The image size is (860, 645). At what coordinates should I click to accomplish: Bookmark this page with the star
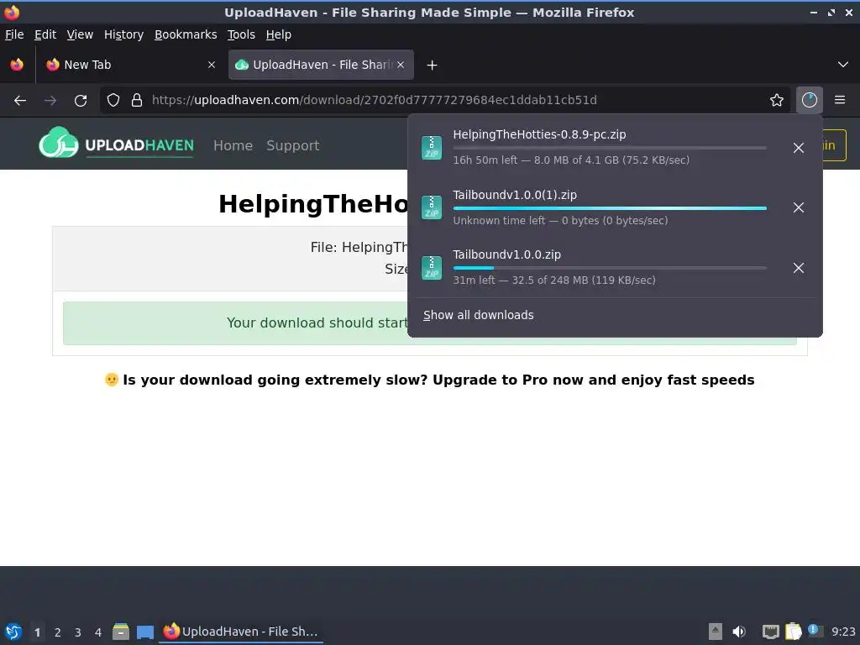click(777, 101)
